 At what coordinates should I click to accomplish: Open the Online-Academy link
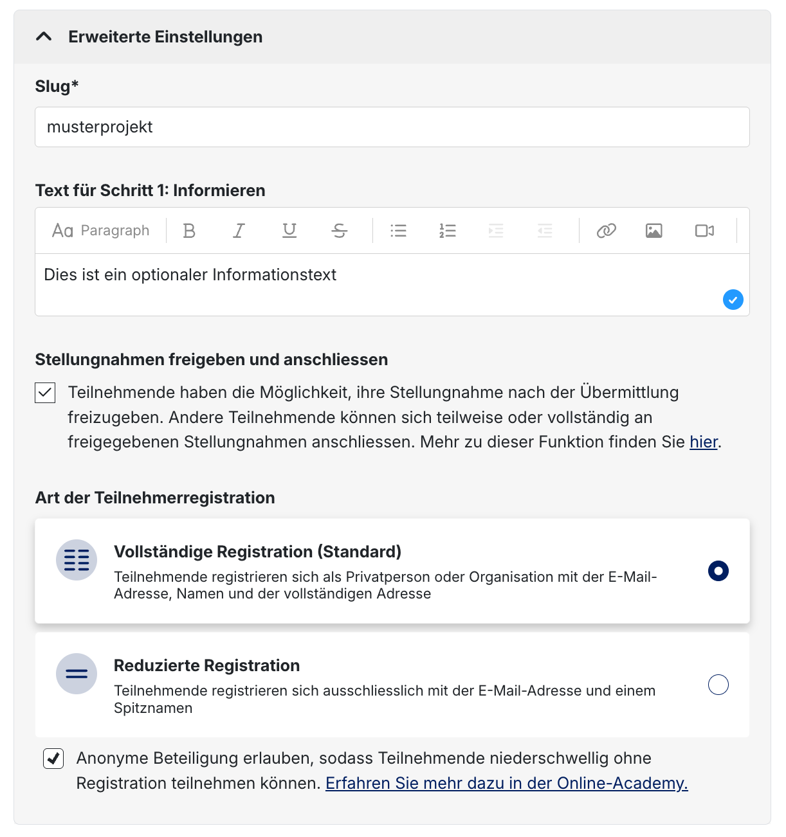point(506,784)
